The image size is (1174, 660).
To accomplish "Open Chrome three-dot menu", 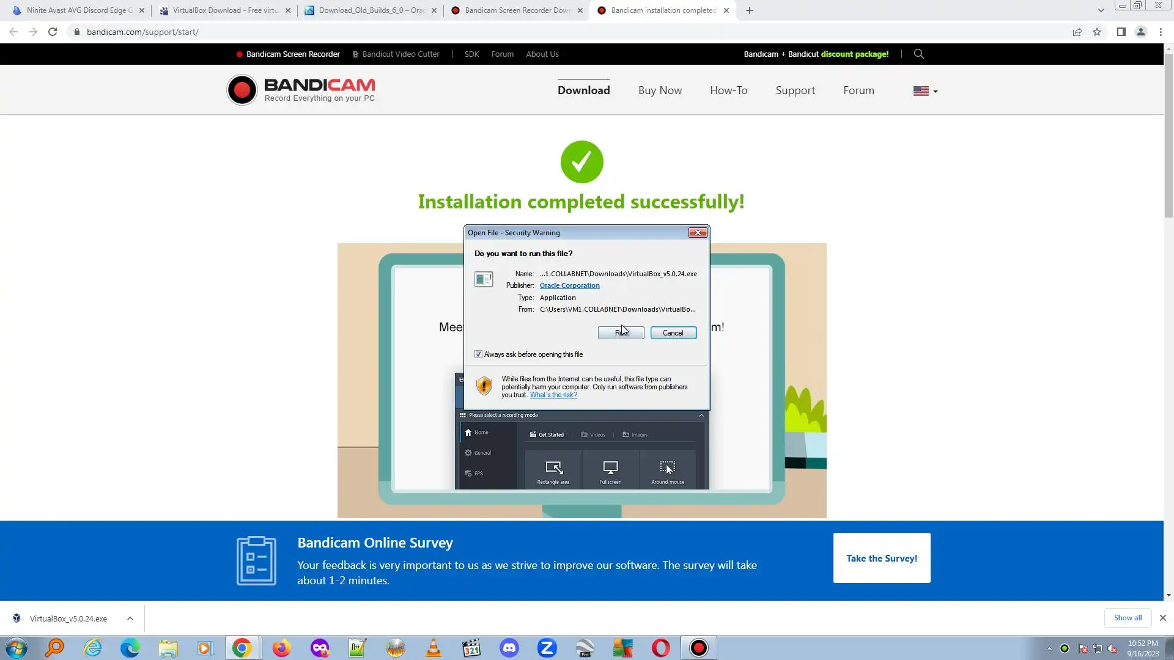I will tap(1161, 32).
